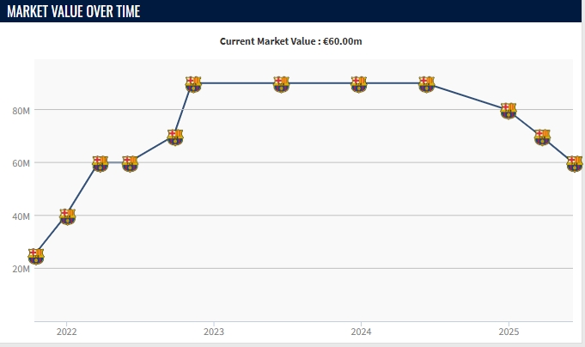Click the first Barcelona crest marker near 25M

tap(35, 256)
